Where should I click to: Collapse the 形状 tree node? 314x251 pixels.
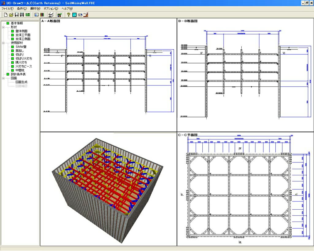3,27
